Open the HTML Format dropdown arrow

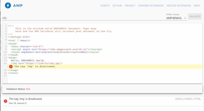pos(185,18)
